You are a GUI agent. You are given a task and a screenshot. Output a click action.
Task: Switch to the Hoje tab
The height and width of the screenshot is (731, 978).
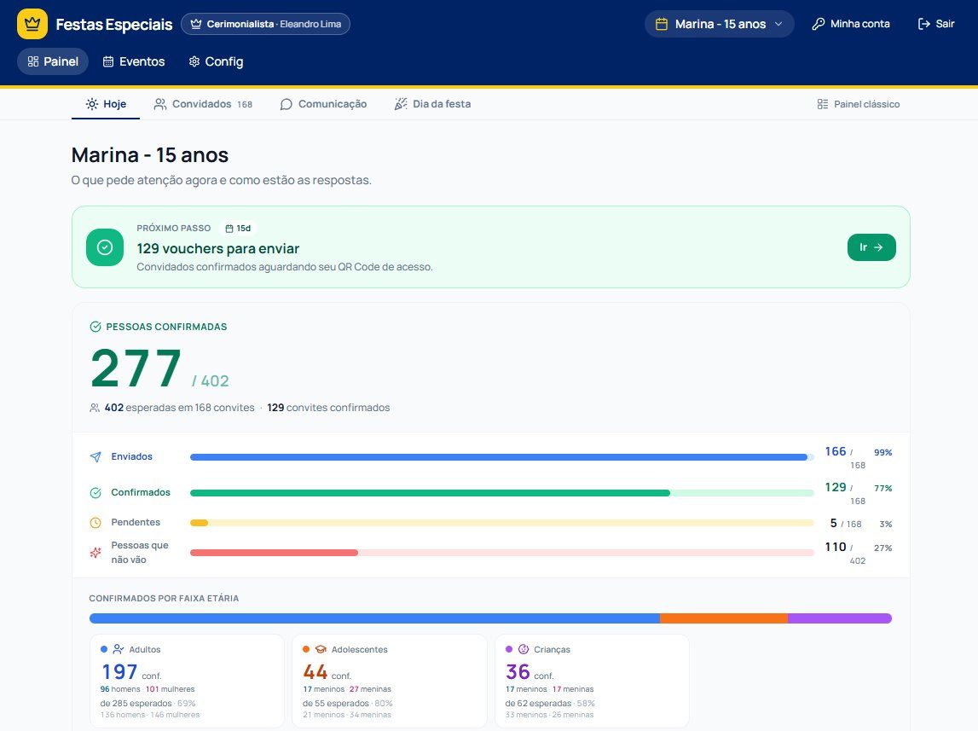click(x=106, y=104)
